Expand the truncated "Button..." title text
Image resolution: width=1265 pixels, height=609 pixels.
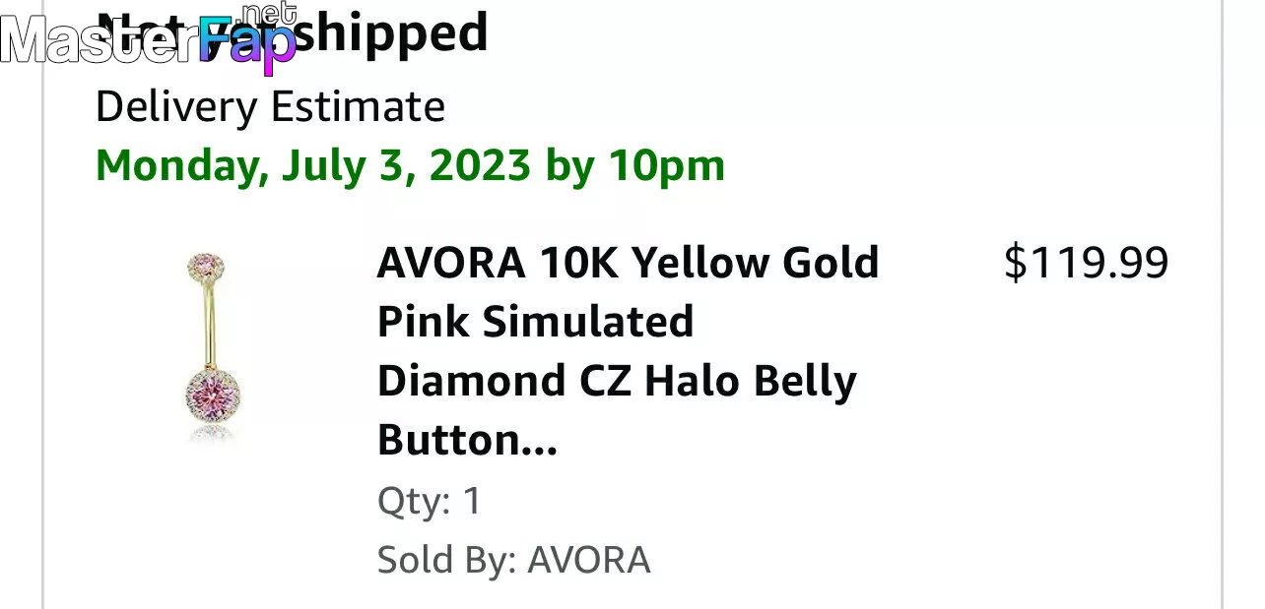pos(467,440)
